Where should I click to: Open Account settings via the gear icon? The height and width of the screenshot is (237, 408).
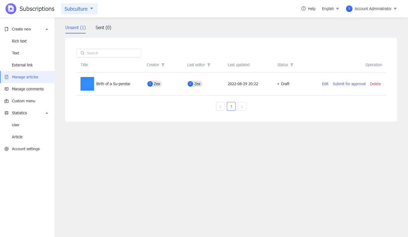pos(6,149)
